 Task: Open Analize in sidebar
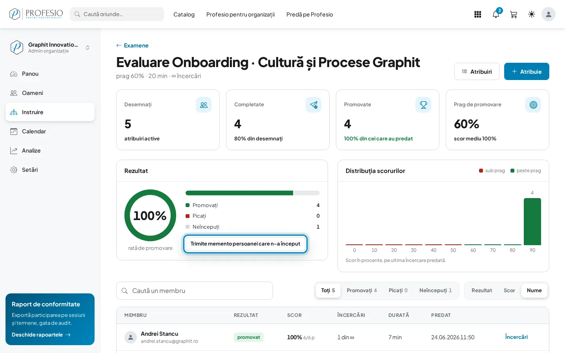coord(50,151)
